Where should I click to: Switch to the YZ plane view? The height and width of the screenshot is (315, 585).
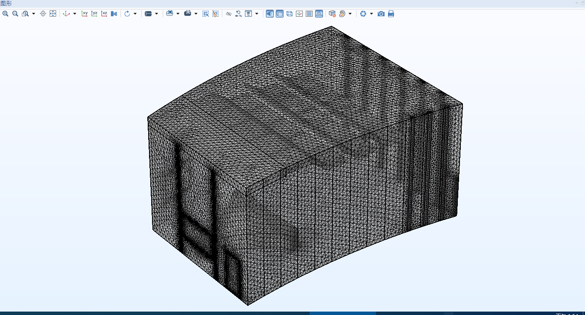[94, 14]
